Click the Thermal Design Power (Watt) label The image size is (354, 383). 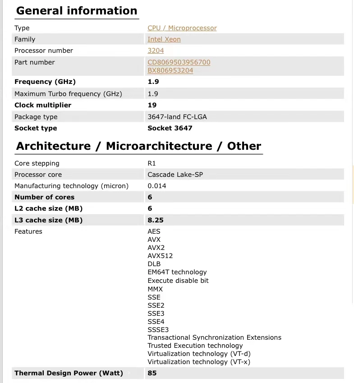coord(69,373)
